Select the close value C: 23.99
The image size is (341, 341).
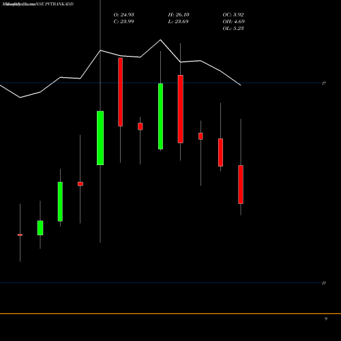coord(123,22)
